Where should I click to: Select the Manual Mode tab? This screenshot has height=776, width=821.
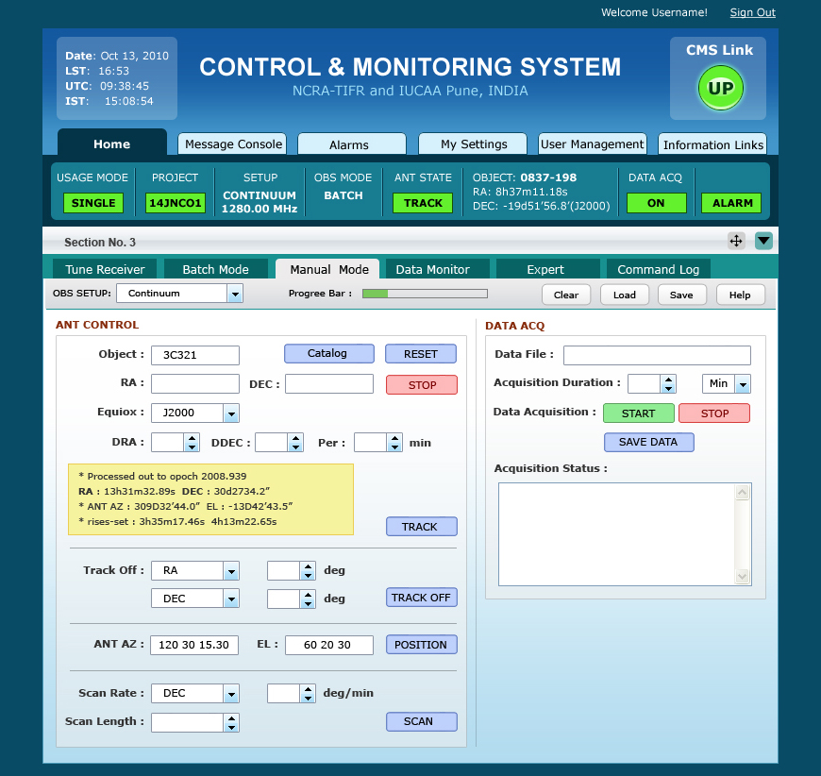(328, 269)
